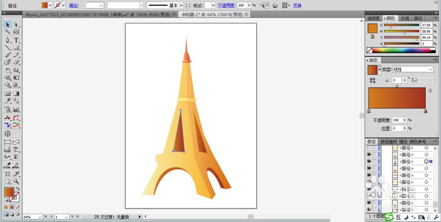Select the Rectangle tool
This screenshot has height=222, width=441.
pos(16,47)
